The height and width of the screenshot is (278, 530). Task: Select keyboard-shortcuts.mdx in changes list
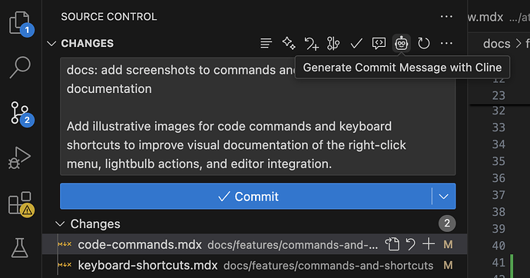[x=254, y=265]
